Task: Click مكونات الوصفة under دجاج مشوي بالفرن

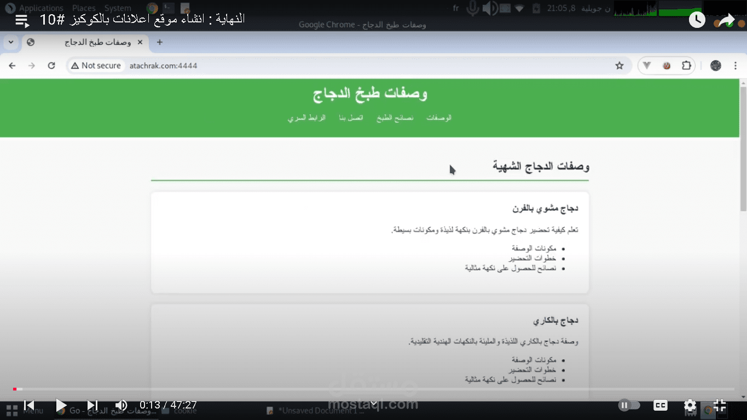Action: pyautogui.click(x=534, y=248)
